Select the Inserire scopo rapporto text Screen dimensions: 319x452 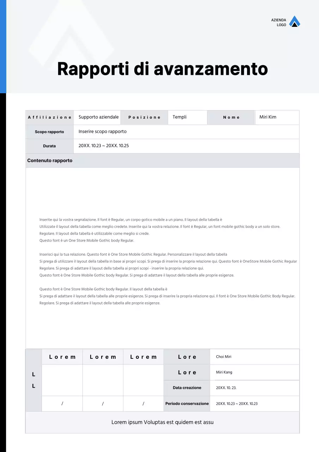(102, 131)
